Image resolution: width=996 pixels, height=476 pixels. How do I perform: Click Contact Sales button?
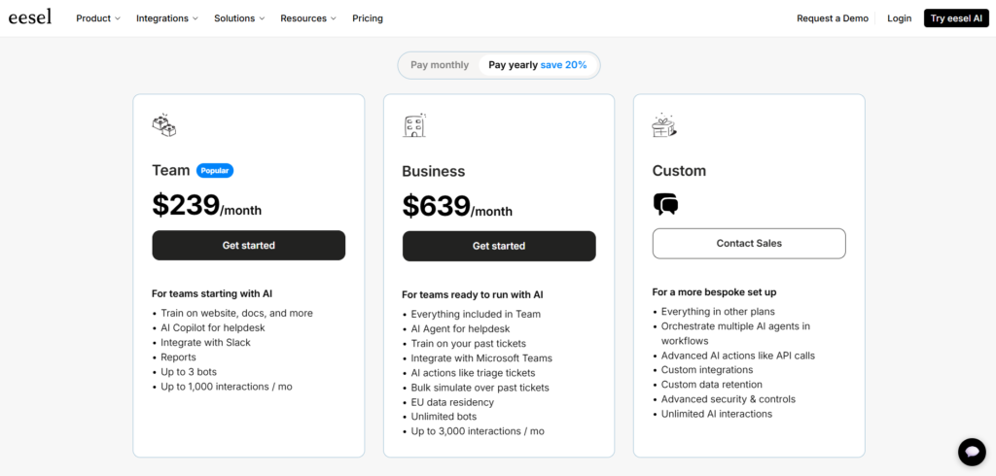[749, 243]
